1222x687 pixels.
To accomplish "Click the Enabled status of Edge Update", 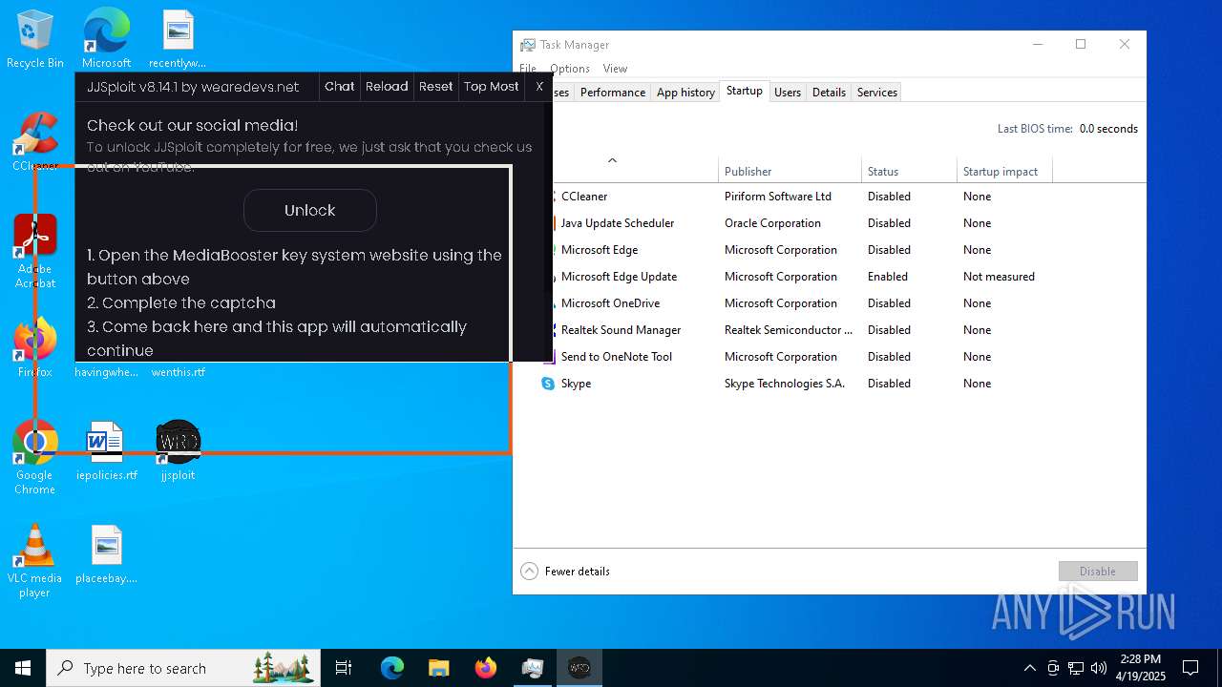I will [x=888, y=277].
